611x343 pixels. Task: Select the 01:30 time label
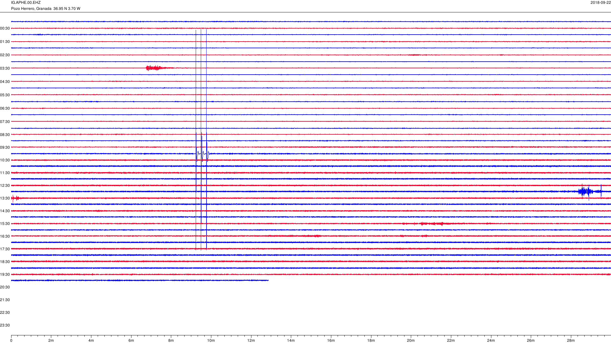pyautogui.click(x=5, y=42)
